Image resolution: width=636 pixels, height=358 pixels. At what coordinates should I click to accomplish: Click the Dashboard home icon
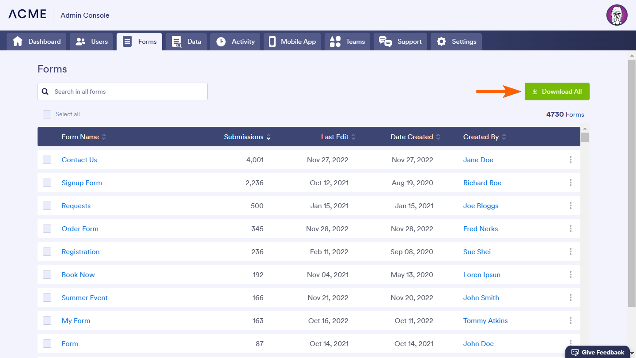pos(18,42)
